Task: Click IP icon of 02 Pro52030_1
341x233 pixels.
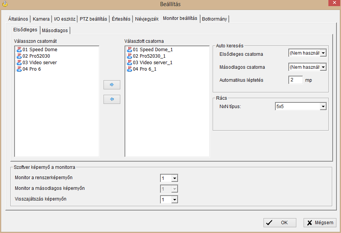Action: [x=129, y=56]
